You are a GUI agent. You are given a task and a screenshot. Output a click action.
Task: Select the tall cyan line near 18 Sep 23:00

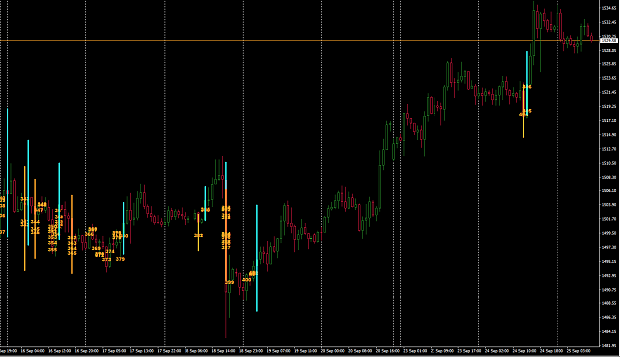click(x=257, y=258)
